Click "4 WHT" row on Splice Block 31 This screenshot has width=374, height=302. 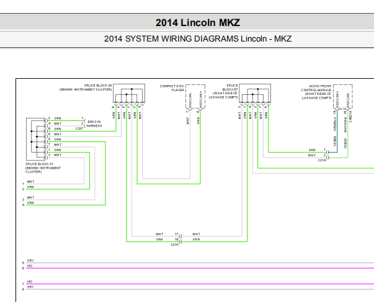point(55,123)
